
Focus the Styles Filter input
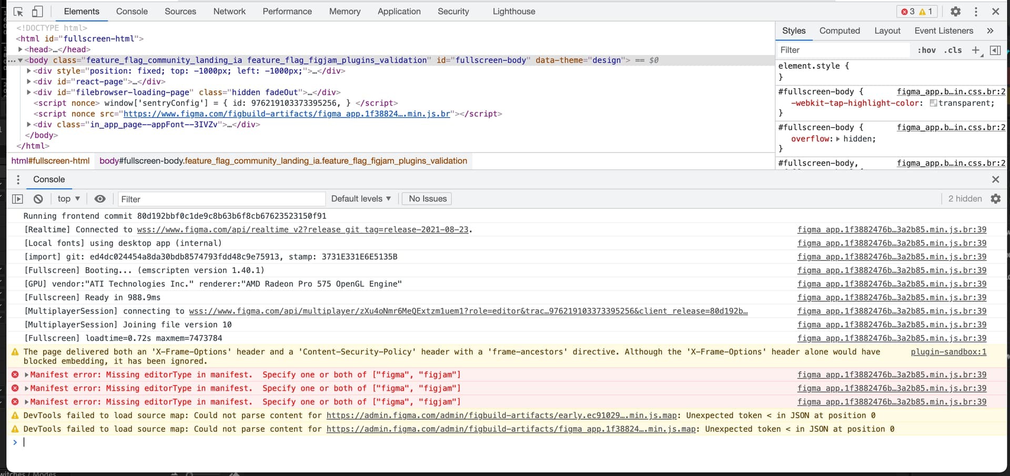tap(844, 50)
